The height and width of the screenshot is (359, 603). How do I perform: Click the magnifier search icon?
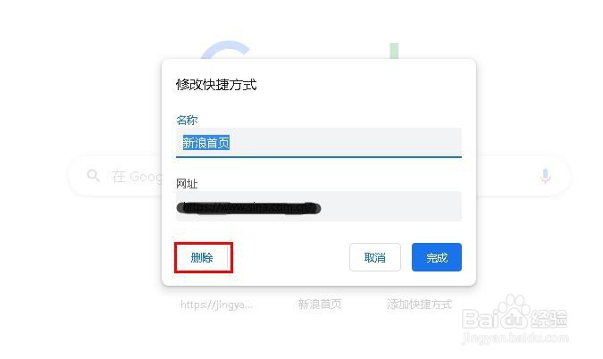coord(93,176)
